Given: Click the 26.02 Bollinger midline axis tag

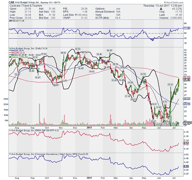Looking at the screenshot, I should click(187, 99).
